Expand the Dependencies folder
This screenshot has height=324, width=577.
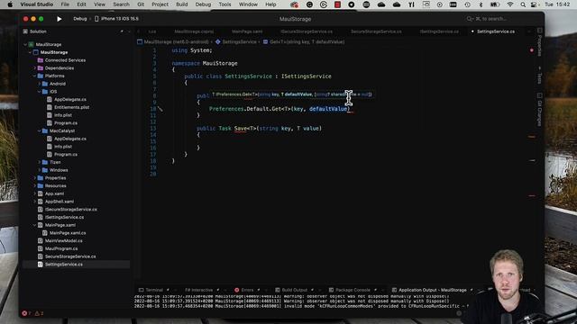point(35,68)
